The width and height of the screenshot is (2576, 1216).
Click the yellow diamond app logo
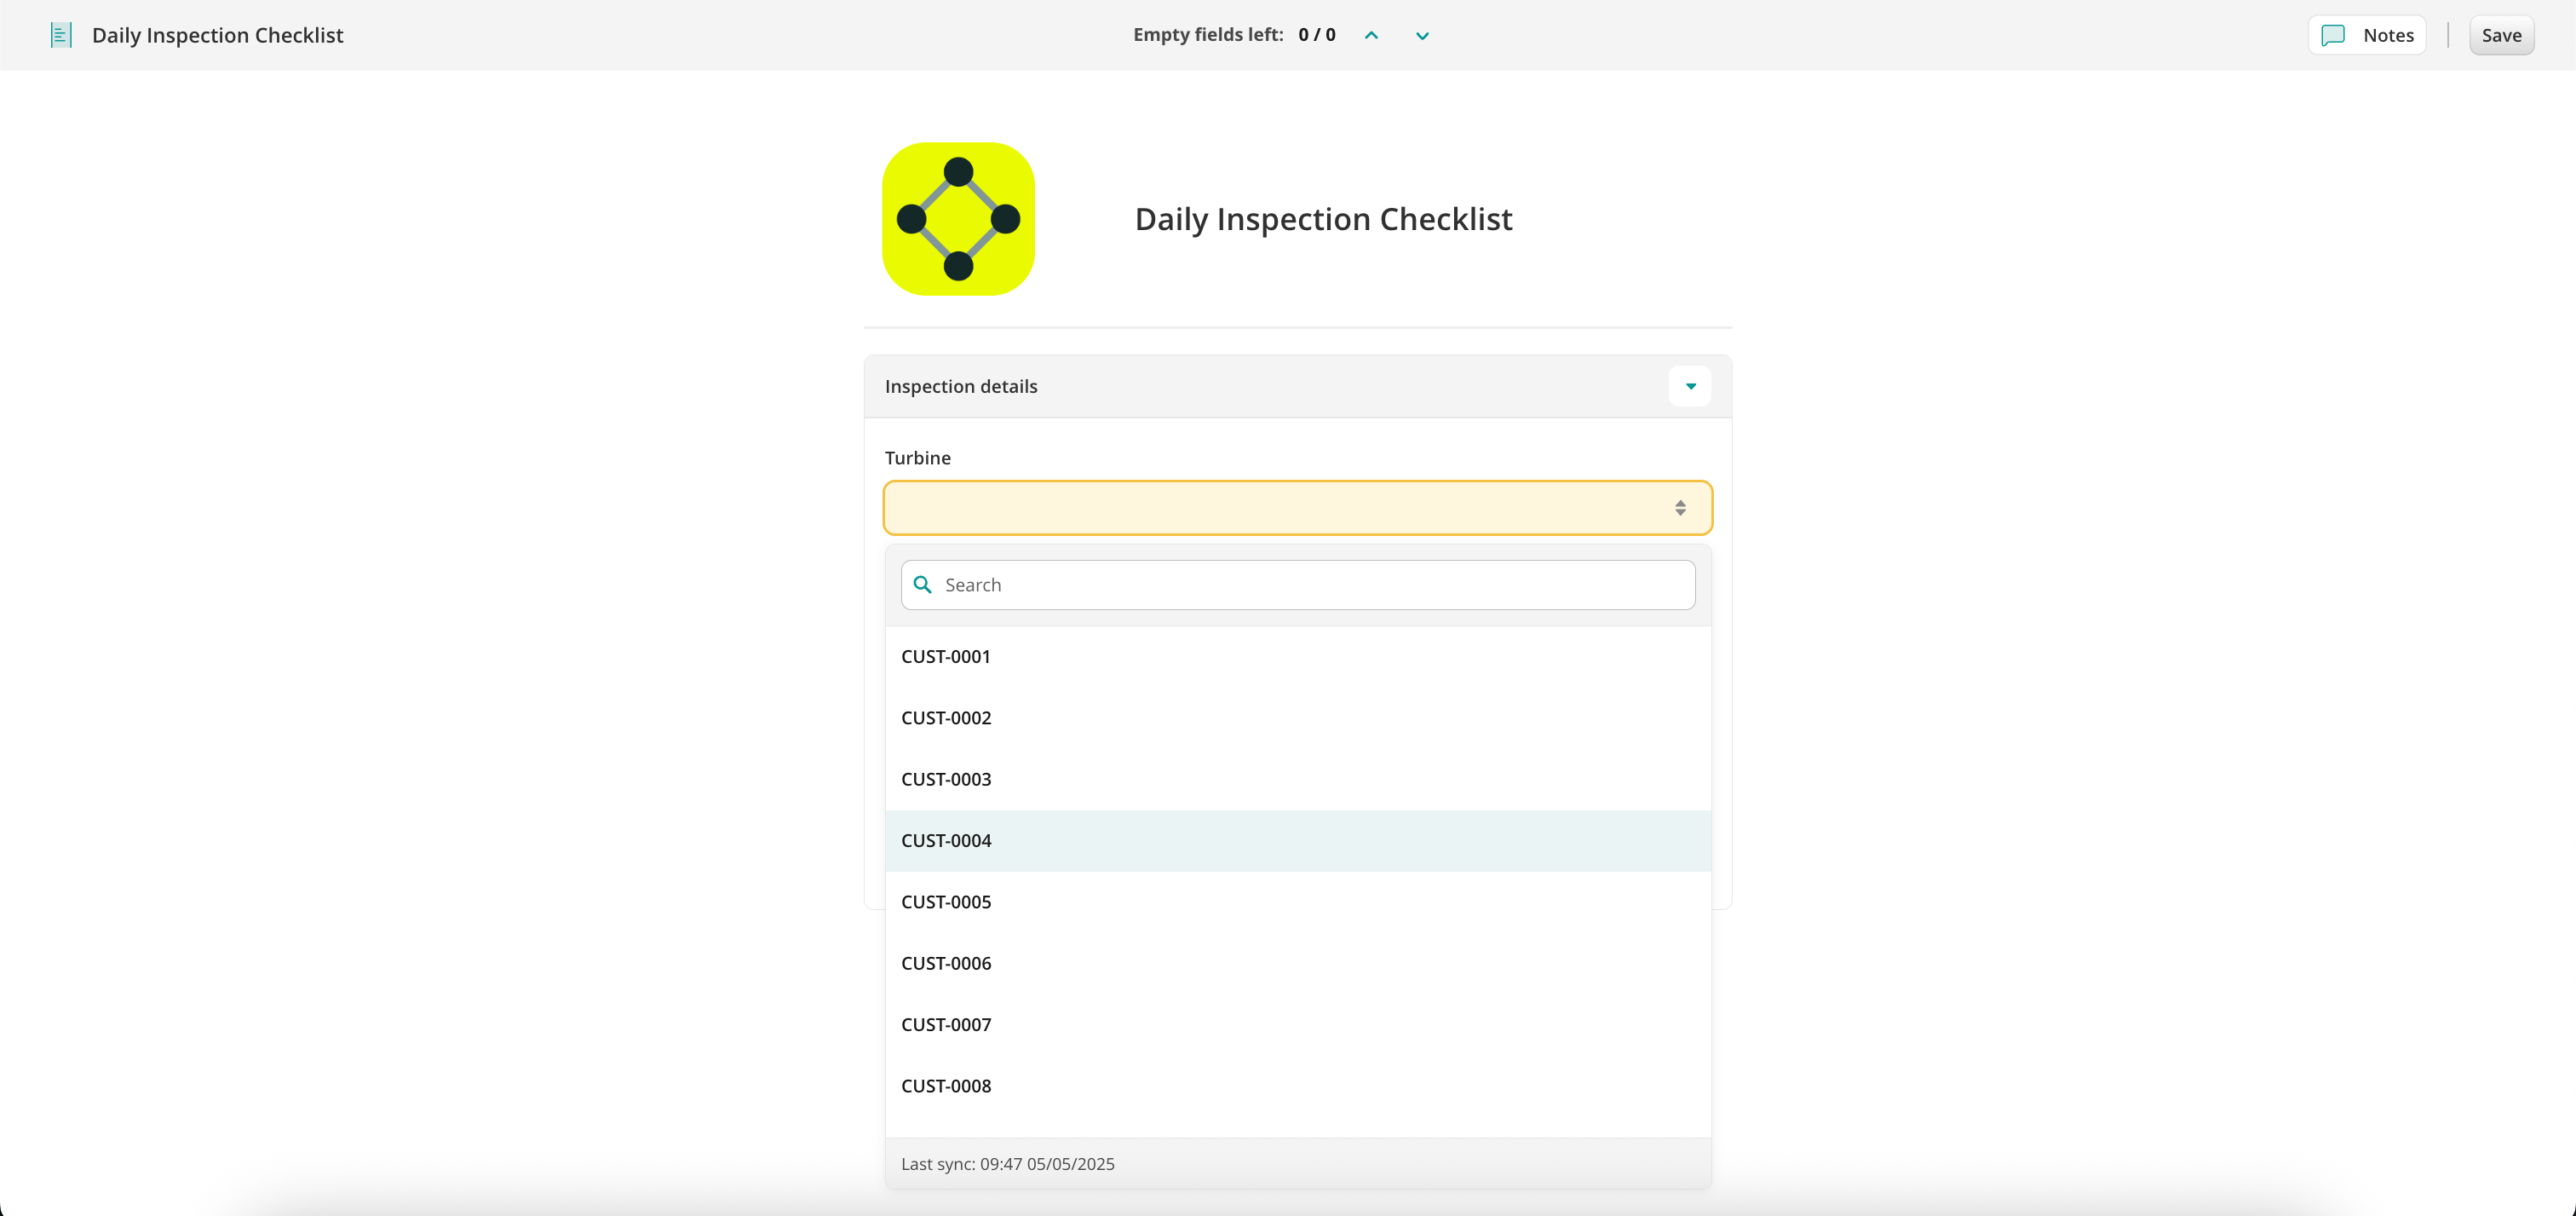957,219
